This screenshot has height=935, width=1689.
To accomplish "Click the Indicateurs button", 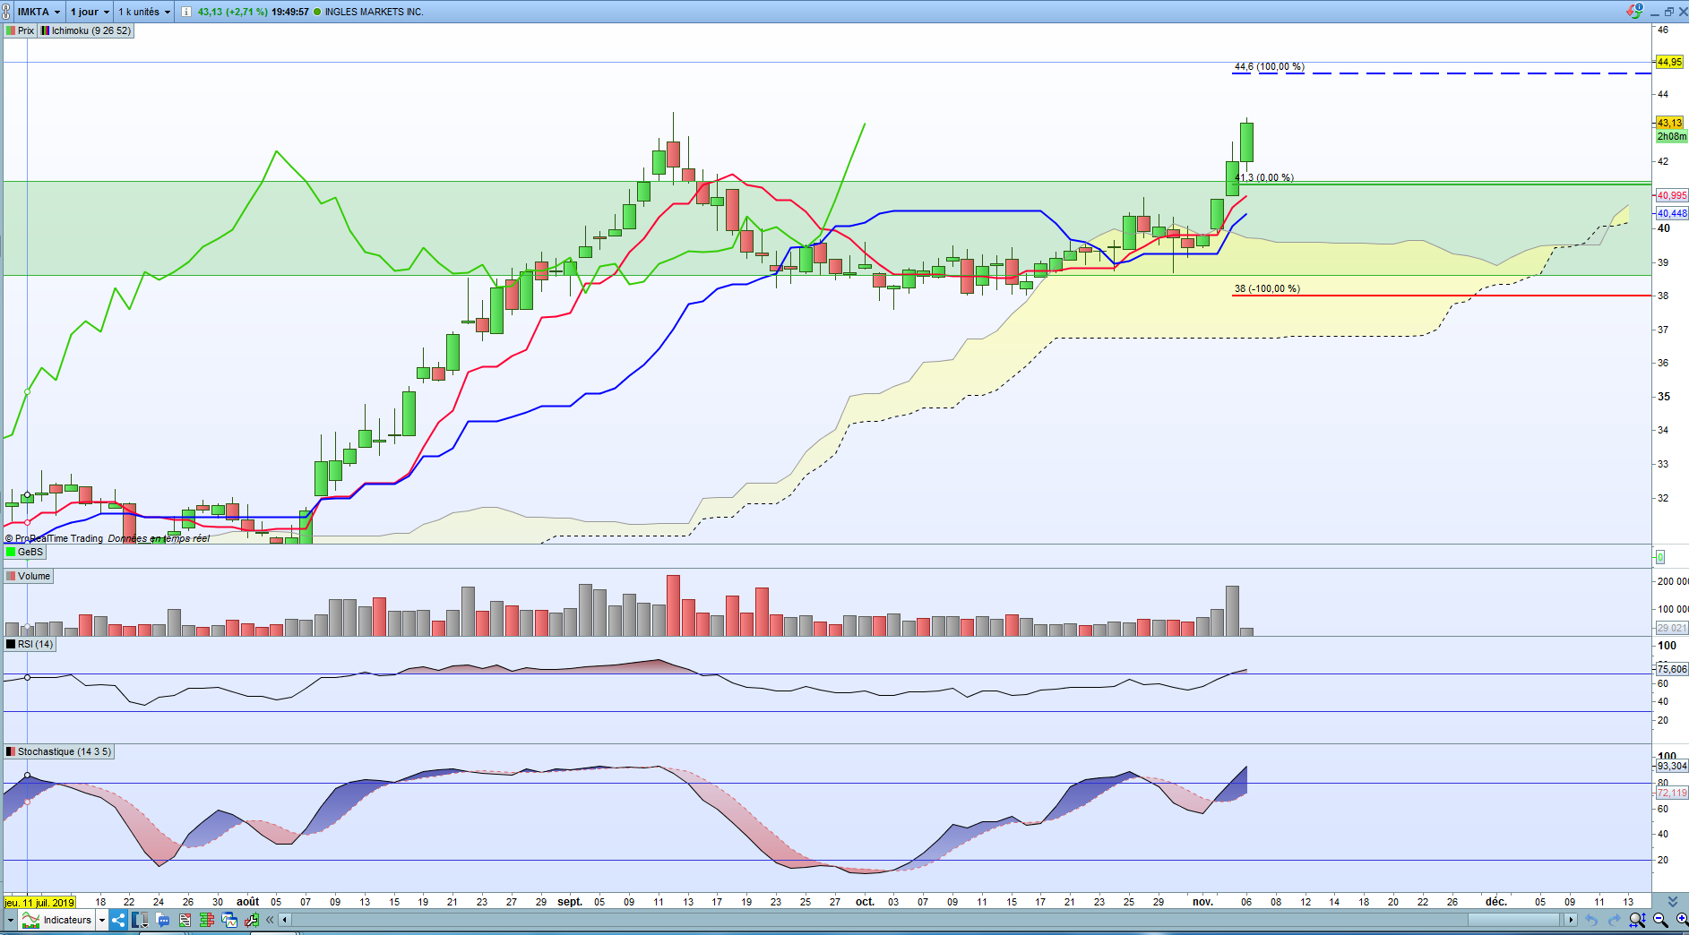I will coord(56,920).
